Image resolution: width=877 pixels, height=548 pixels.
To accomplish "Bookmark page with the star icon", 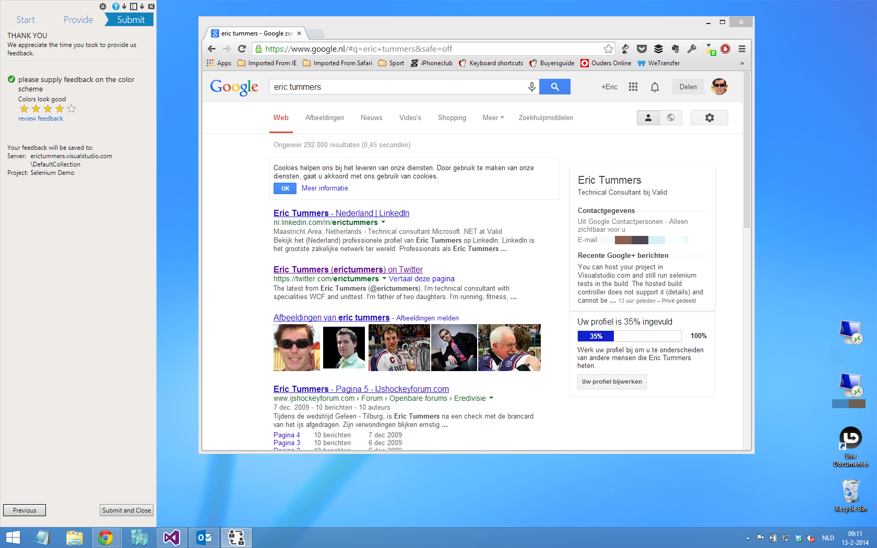I will click(608, 49).
